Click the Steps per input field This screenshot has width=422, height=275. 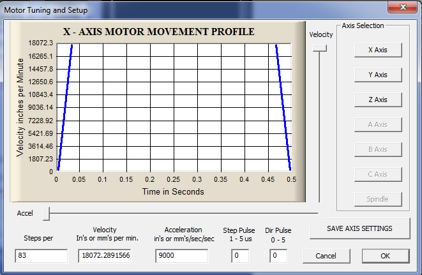pyautogui.click(x=41, y=256)
